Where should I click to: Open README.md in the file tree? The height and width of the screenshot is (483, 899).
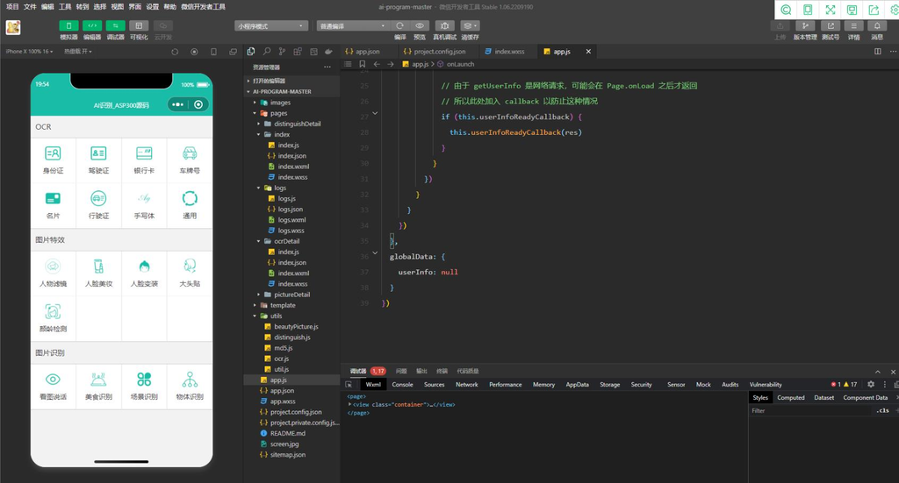pos(288,433)
